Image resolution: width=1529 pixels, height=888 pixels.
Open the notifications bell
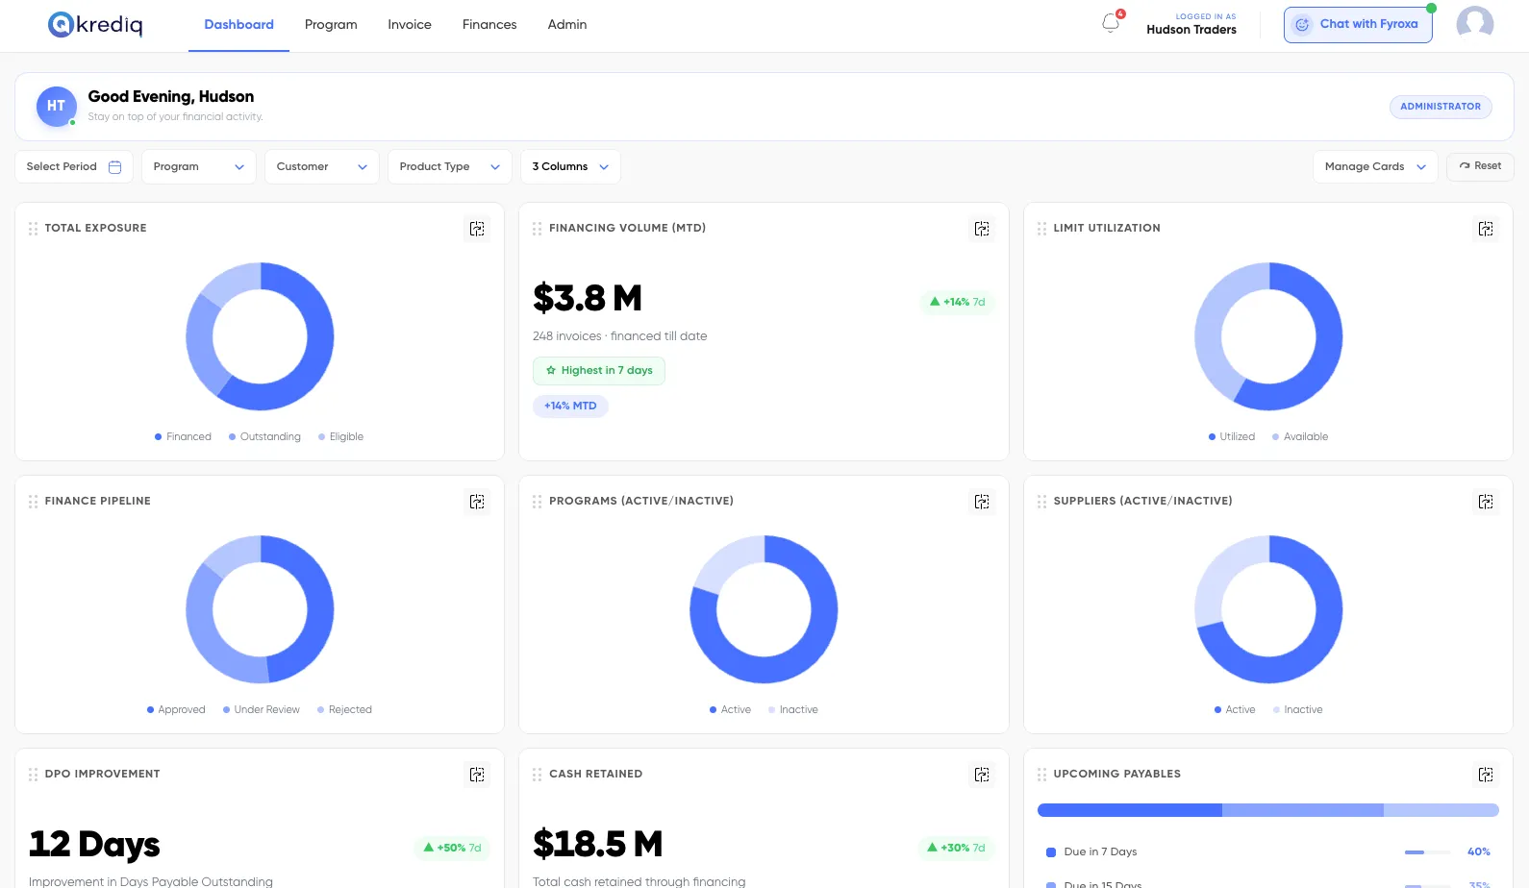pyautogui.click(x=1112, y=23)
